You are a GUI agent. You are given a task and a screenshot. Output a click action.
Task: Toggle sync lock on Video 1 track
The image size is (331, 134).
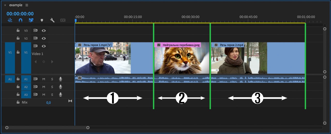35,46
